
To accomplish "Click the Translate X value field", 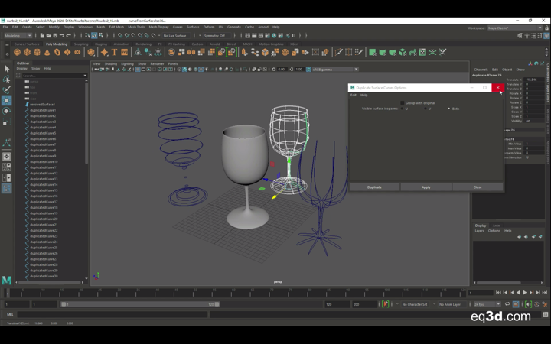I will 533,80.
